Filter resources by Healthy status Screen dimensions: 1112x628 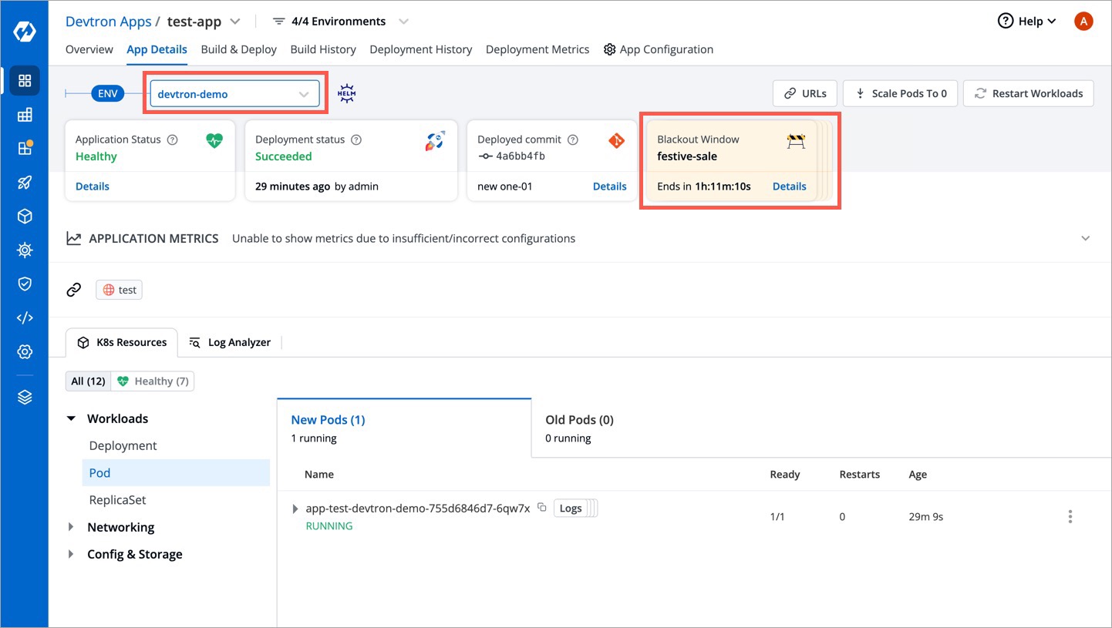pos(153,381)
